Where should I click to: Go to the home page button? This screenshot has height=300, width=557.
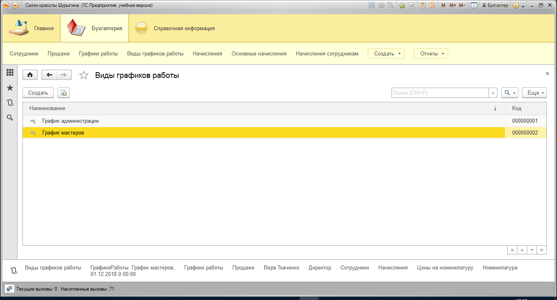pyautogui.click(x=30, y=75)
